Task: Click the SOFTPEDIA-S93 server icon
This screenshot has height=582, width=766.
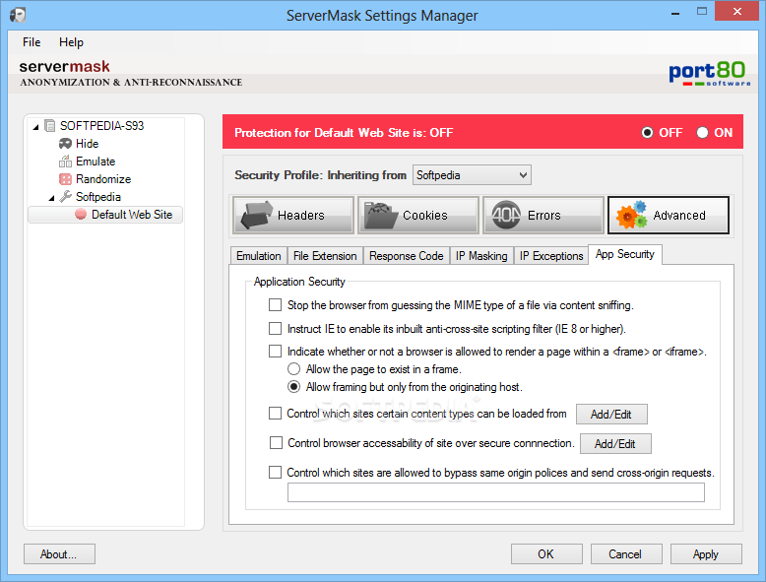Action: 49,126
